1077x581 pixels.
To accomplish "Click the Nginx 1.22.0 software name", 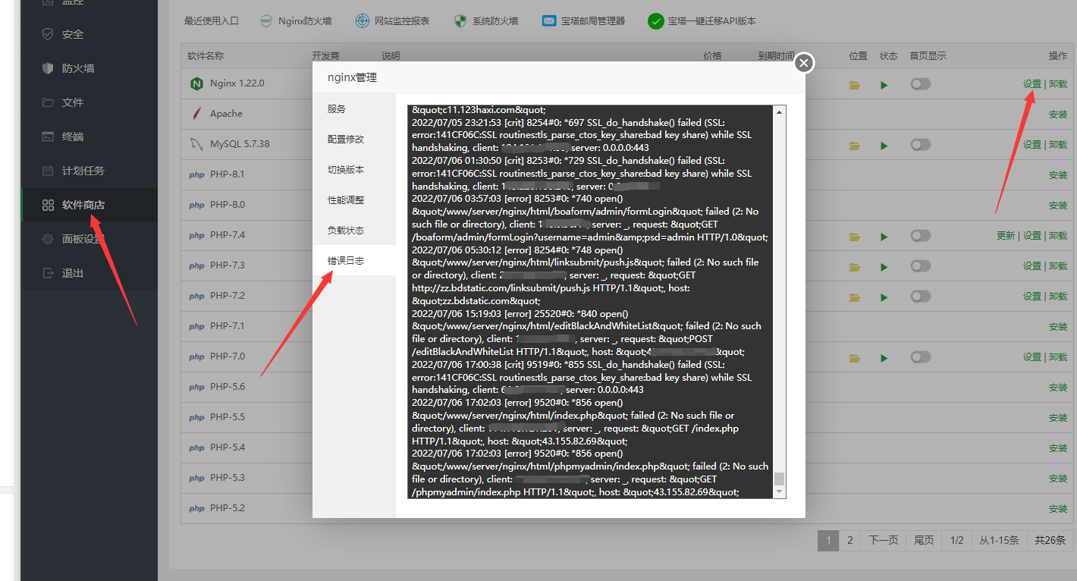I will tap(237, 83).
